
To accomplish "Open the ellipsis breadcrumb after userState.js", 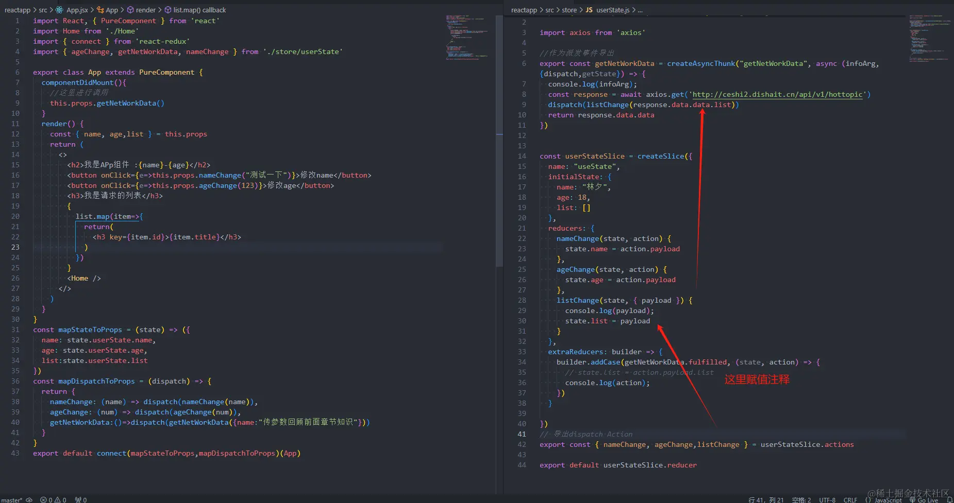I will point(640,10).
